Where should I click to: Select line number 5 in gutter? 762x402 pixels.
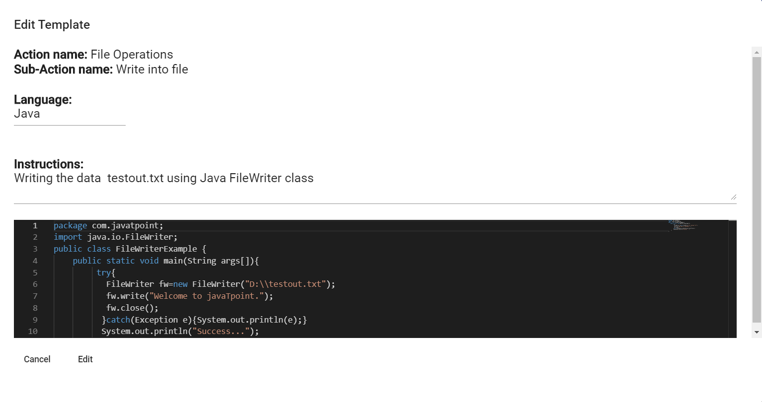(x=35, y=272)
